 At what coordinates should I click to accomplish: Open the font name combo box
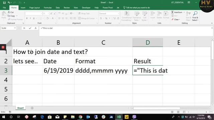point(34,13)
